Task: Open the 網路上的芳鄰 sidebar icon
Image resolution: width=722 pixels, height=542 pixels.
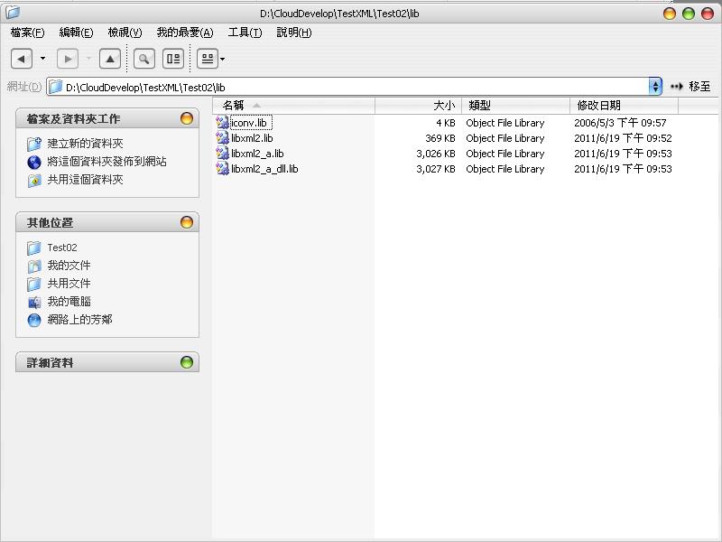Action: click(x=32, y=319)
